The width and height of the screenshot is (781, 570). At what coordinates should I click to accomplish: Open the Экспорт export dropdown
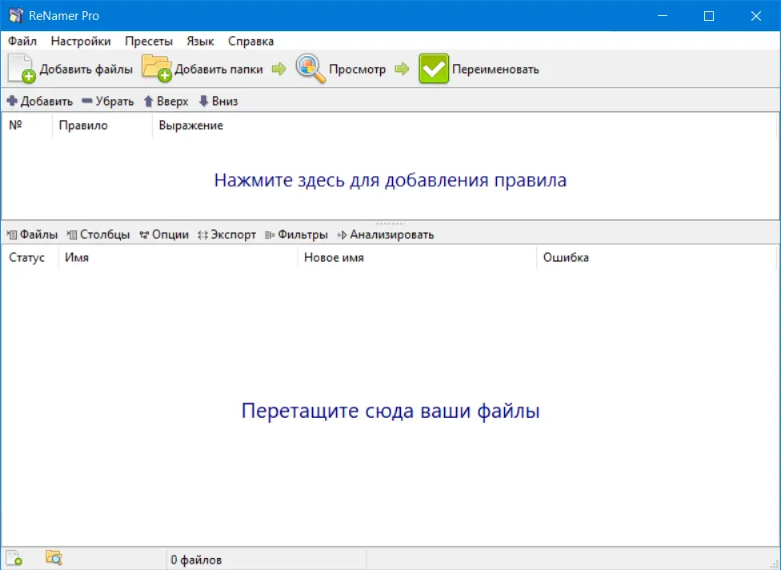point(226,235)
